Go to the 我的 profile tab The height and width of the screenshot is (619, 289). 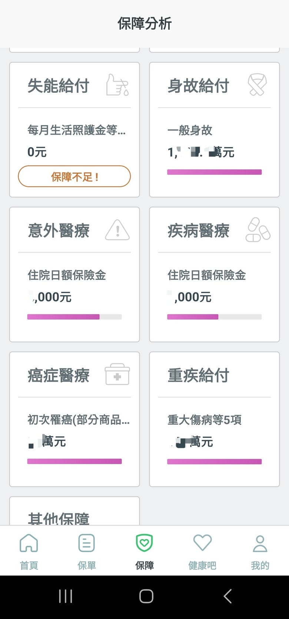(260, 551)
